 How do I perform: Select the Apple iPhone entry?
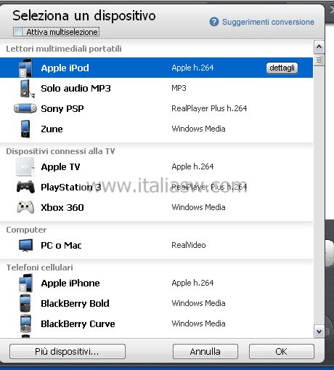(70, 283)
